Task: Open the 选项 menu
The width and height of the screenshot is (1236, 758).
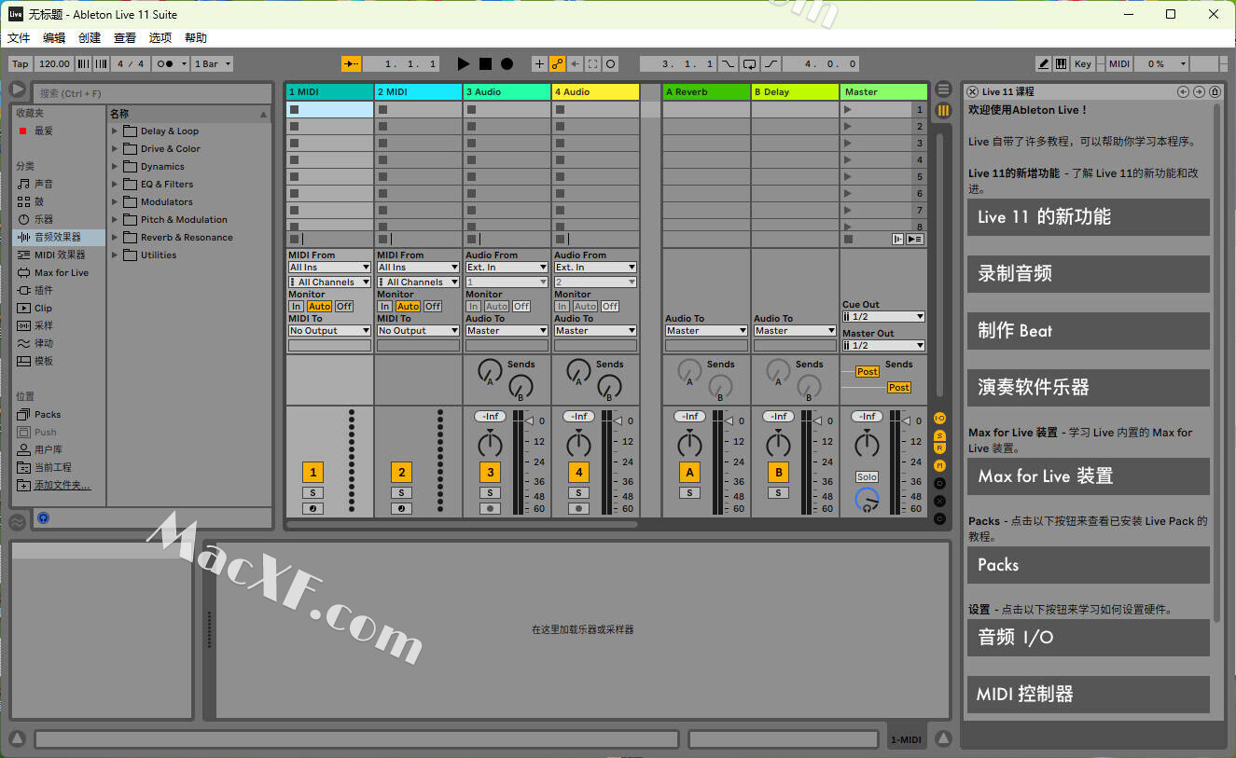Action: [160, 38]
